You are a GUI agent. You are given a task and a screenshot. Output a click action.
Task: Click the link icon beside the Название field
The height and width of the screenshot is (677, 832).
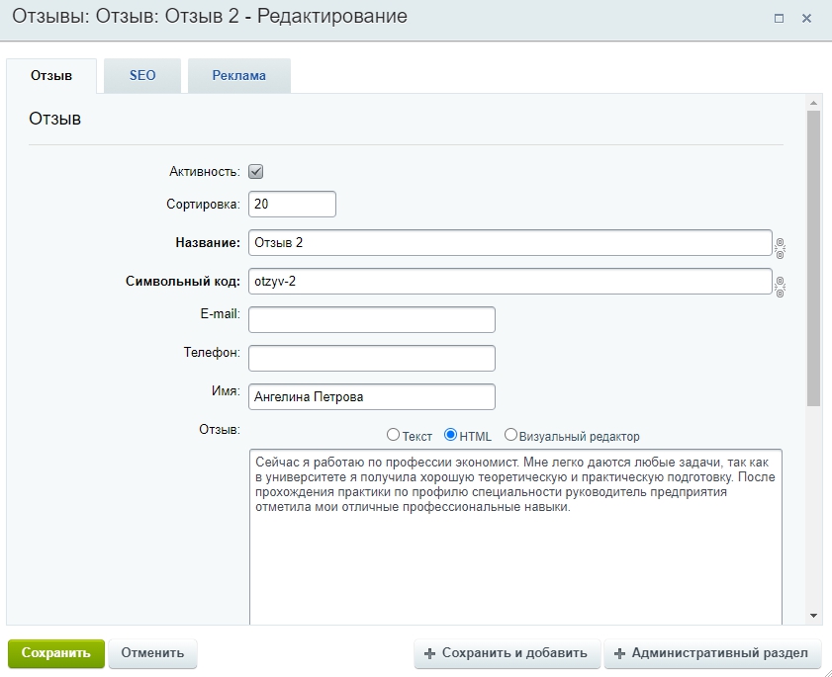coord(780,247)
